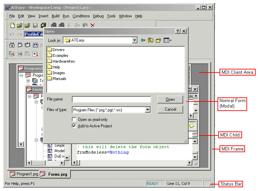Open the Conditions menu
Viewport: 258px width, 191px height.
click(81, 16)
